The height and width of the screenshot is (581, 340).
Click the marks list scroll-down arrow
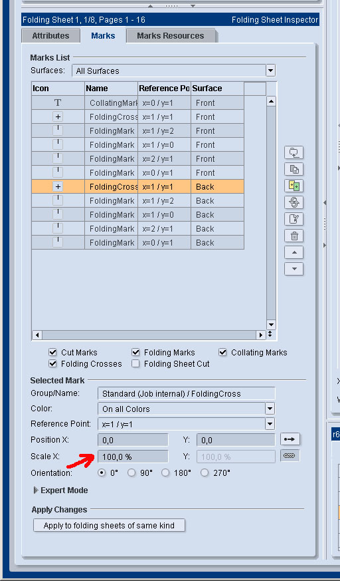(x=271, y=325)
